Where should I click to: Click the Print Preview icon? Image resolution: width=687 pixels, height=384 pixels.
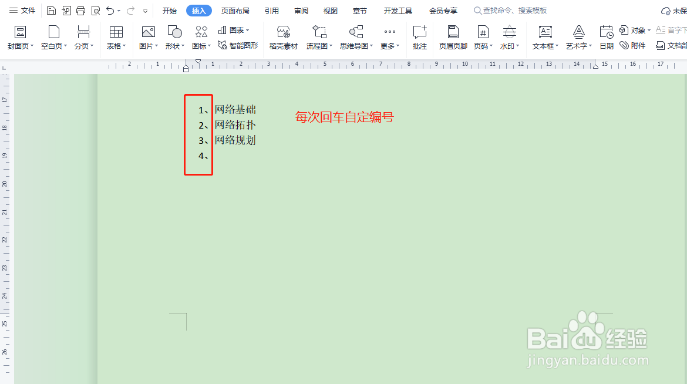[96, 11]
